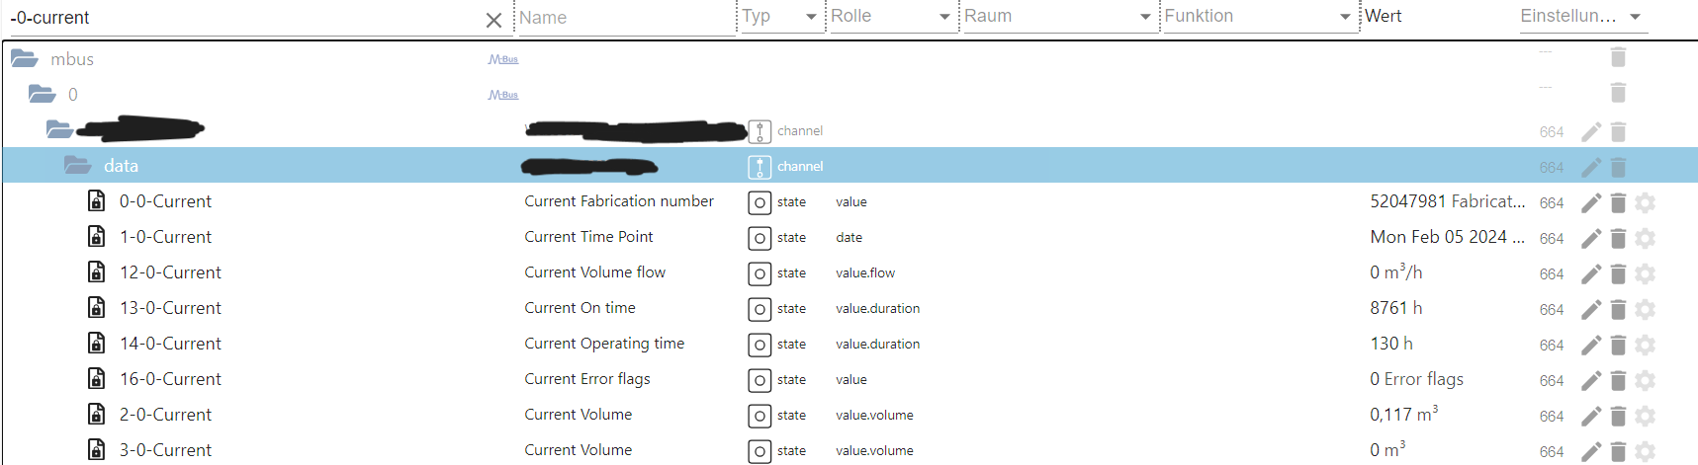Select the 1-0-Current tree row

point(849,237)
